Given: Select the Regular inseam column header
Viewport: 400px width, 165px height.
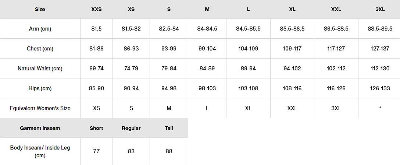Looking at the screenshot, I should point(131,128).
